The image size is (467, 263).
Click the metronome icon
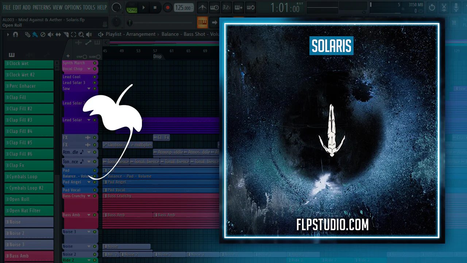[x=202, y=7]
